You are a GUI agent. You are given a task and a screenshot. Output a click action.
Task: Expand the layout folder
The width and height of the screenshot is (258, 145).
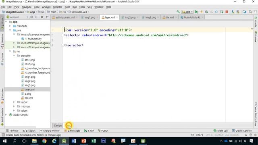[x=14, y=102]
